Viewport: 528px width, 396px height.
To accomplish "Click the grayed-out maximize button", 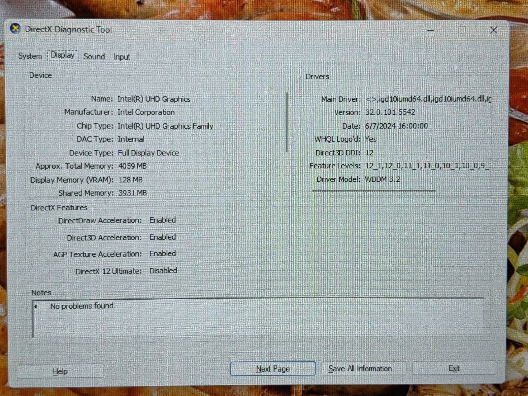I will click(462, 30).
